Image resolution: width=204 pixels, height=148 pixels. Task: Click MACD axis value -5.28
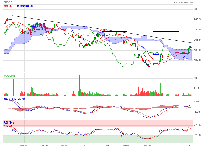(x=197, y=112)
